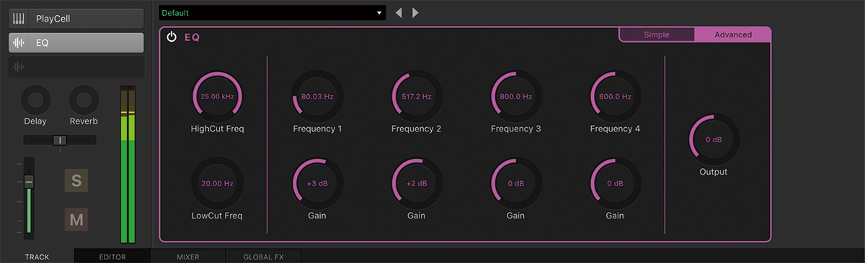Go to the next preset arrow
Image resolution: width=865 pixels, height=263 pixels.
(x=415, y=13)
